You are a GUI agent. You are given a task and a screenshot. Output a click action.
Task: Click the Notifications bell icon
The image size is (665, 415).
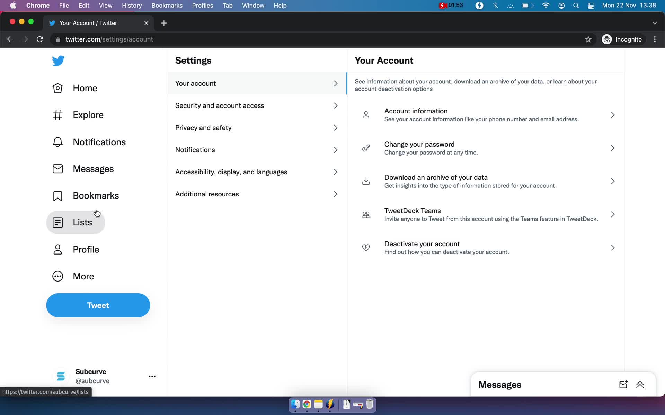[x=57, y=142]
